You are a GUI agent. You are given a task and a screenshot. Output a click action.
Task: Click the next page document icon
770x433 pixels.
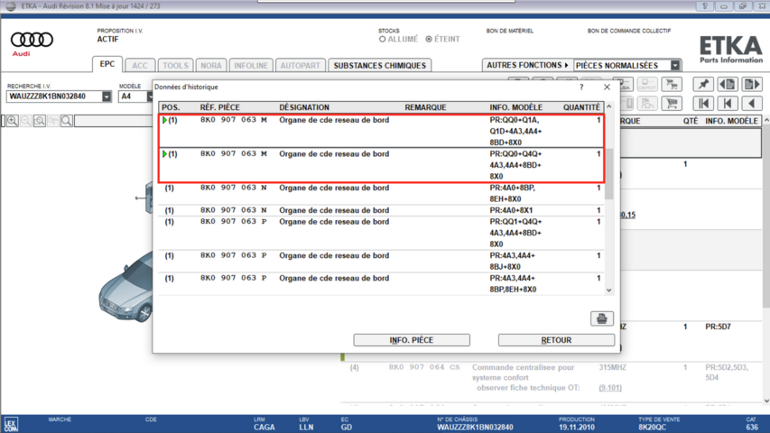tap(751, 85)
